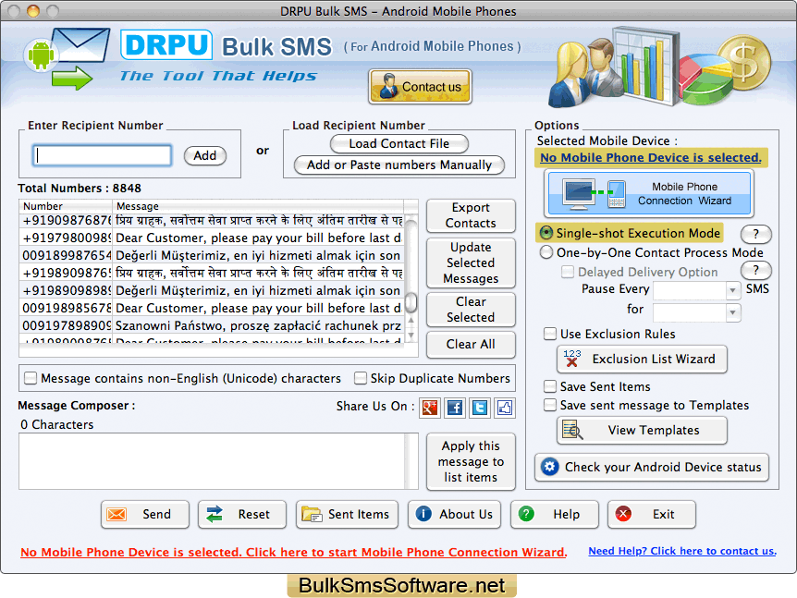Click the contact list vertical scrollbar thumb
This screenshot has width=797, height=598.
point(411,301)
